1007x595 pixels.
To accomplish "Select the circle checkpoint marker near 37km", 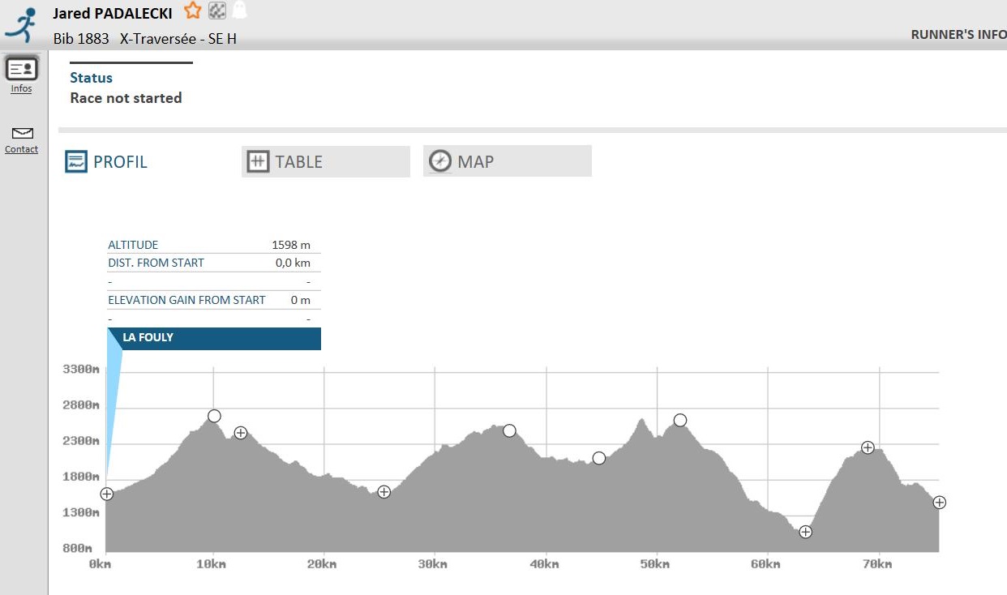I will point(509,430).
